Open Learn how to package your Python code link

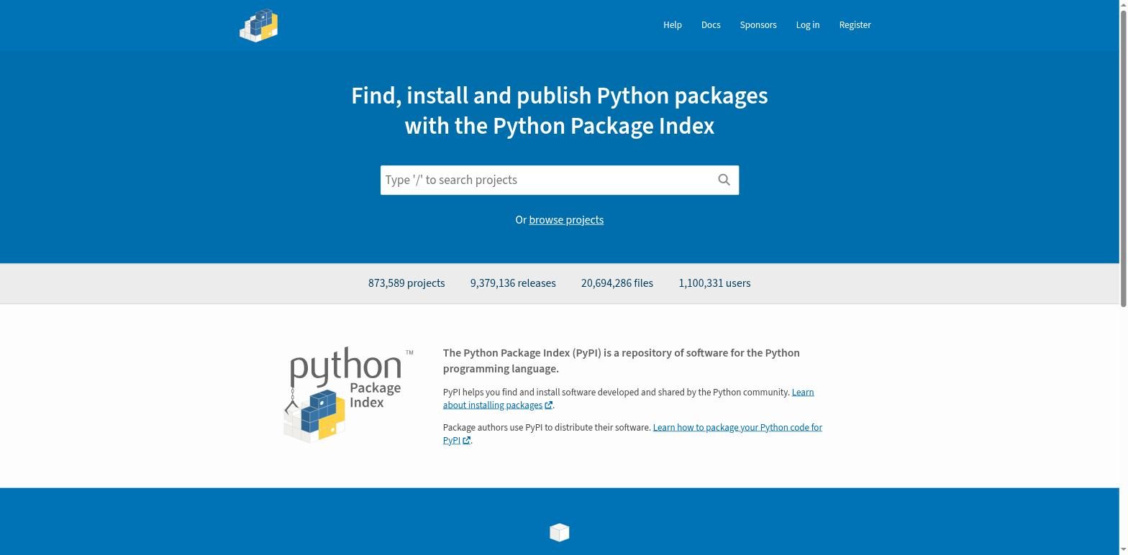[x=632, y=434]
